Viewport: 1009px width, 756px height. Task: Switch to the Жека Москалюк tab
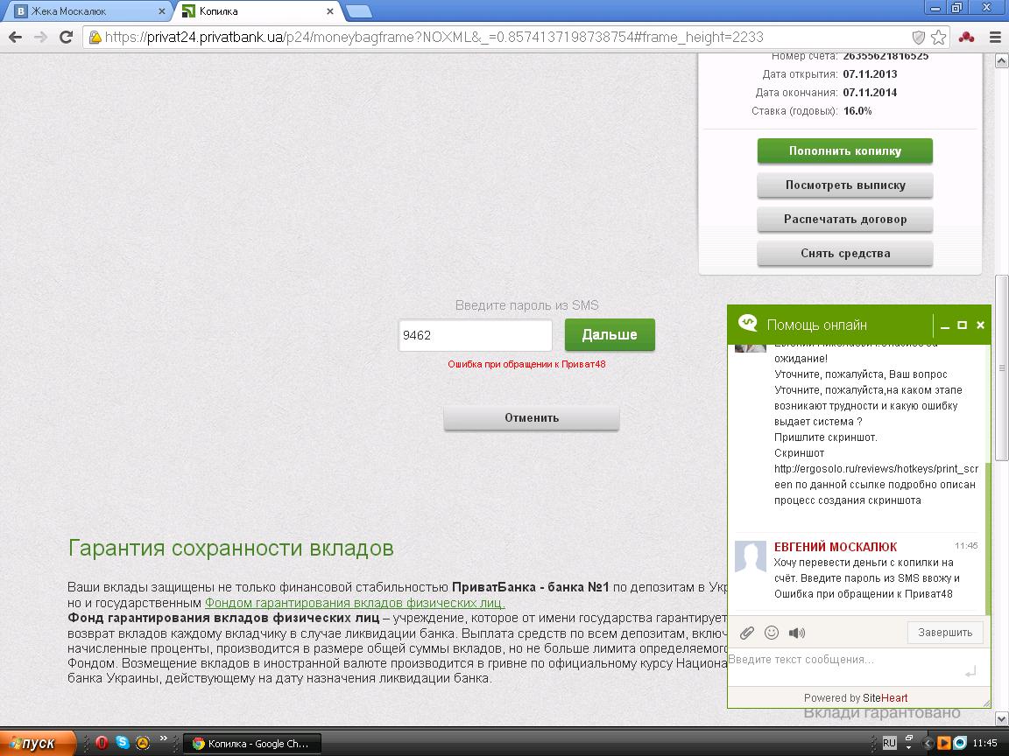(90, 10)
